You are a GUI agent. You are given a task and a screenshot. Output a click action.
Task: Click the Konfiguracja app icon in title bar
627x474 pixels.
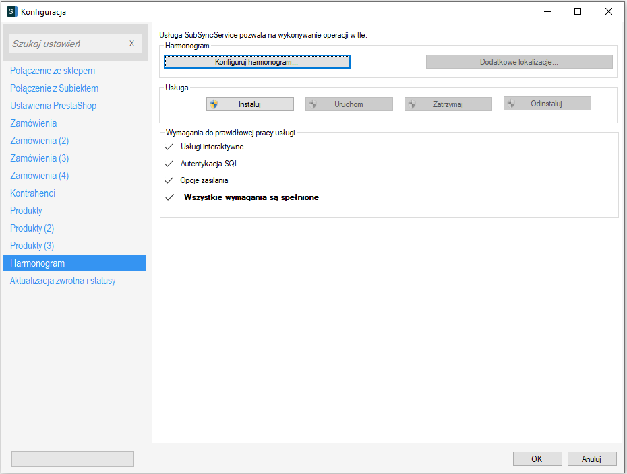click(x=11, y=11)
